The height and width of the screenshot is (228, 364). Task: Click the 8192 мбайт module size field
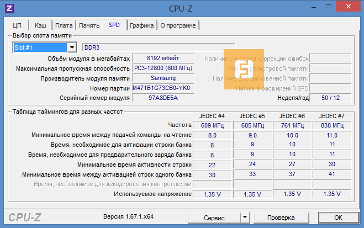tap(162, 59)
